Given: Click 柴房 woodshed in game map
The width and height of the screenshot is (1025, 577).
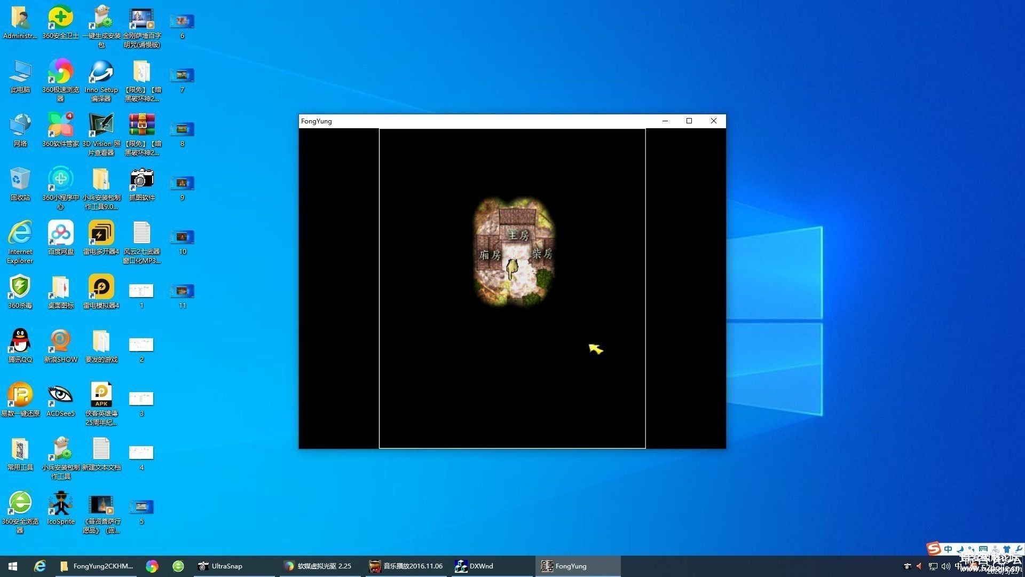Looking at the screenshot, I should pyautogui.click(x=542, y=253).
